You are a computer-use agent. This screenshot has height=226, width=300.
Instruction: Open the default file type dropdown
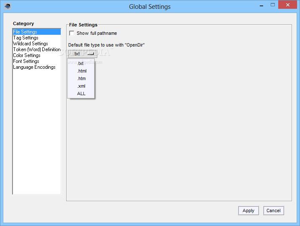(x=82, y=54)
